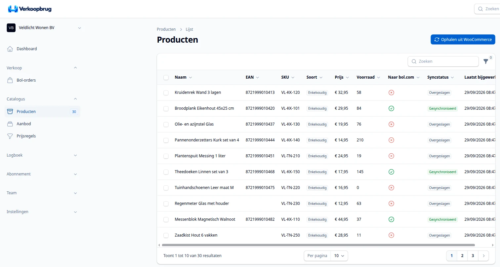Viewport: 500px width, 267px height.
Task: Open the Veldlicht Wonen BV company switcher
Action: coord(44,28)
